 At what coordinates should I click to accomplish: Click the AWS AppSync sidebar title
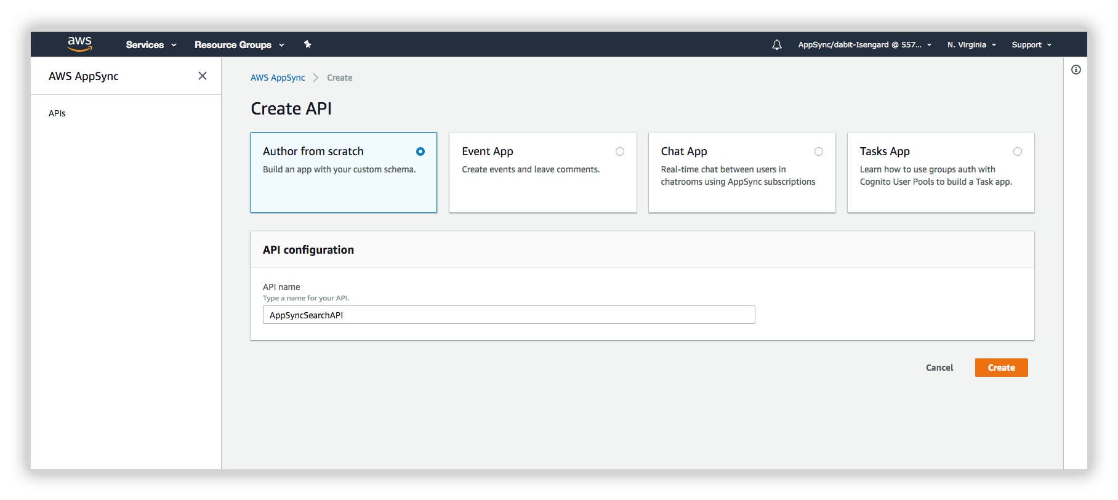(84, 76)
